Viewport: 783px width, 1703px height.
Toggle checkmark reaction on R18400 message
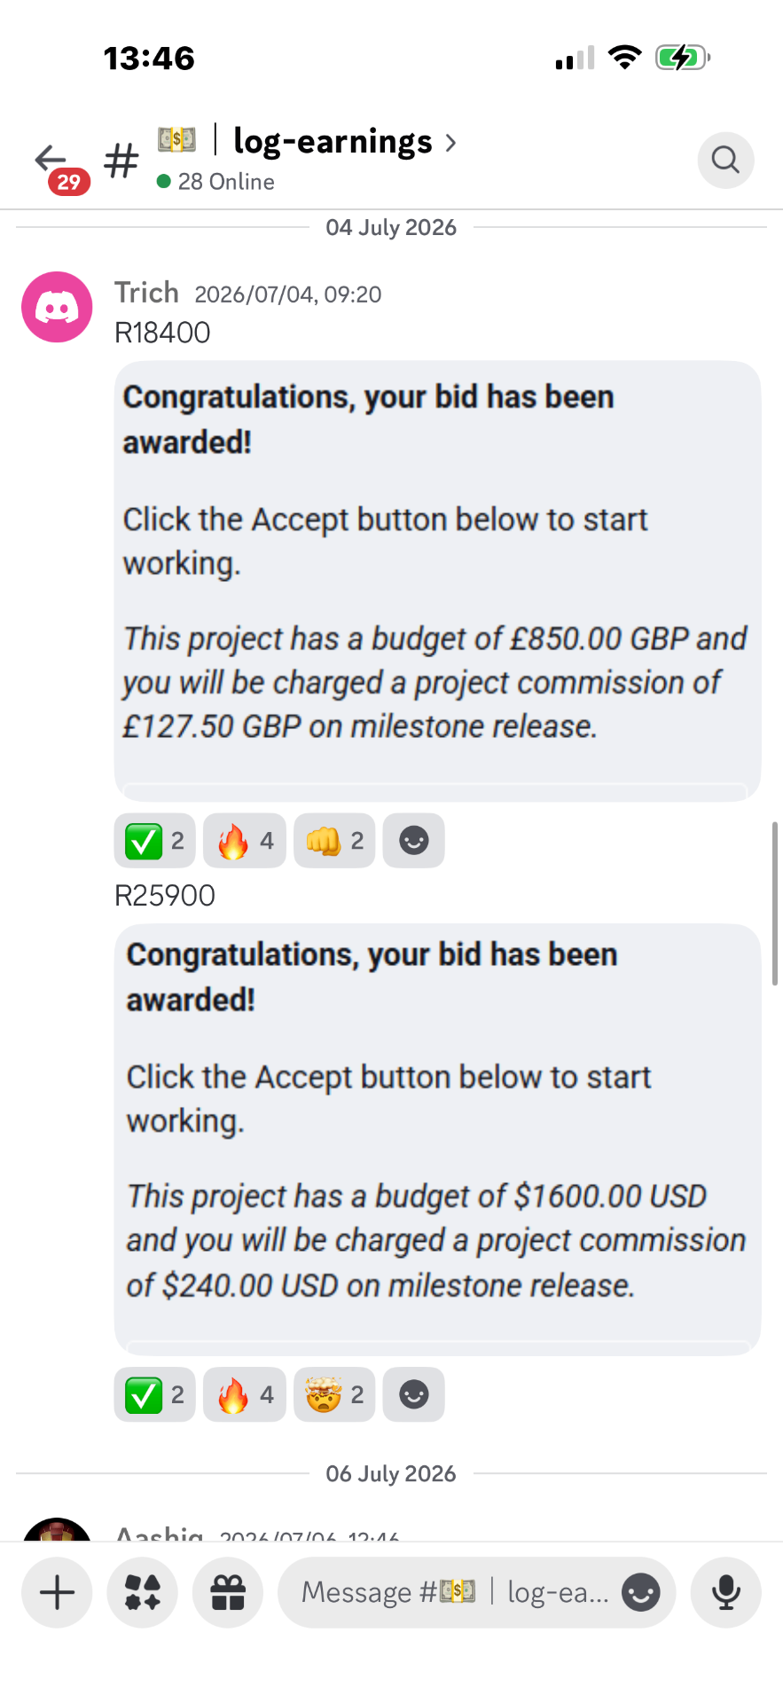coord(154,840)
